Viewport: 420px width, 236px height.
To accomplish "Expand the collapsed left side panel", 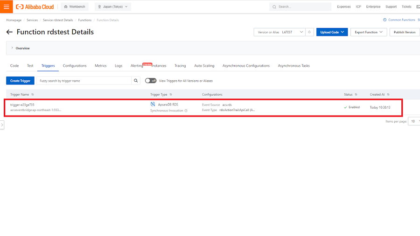I will pyautogui.click(x=2, y=125).
